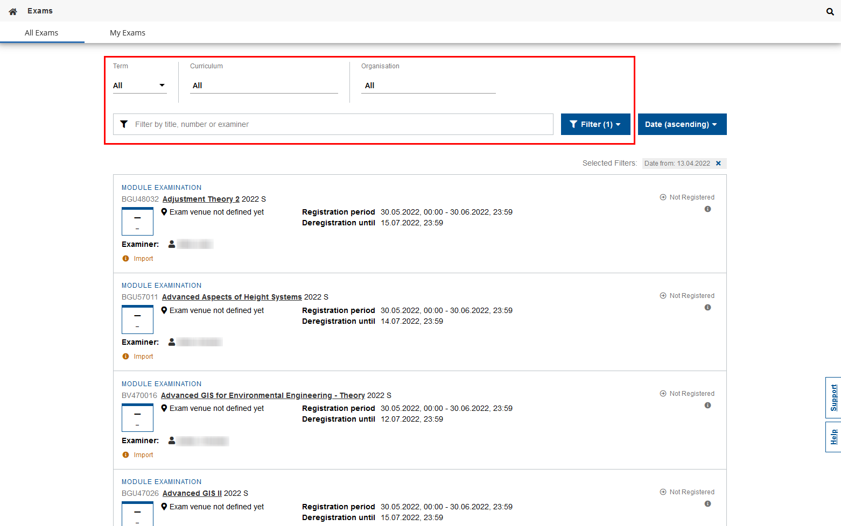Click info icon for Advanced GIS for Environmental Engineering
841x526 pixels.
pos(707,406)
